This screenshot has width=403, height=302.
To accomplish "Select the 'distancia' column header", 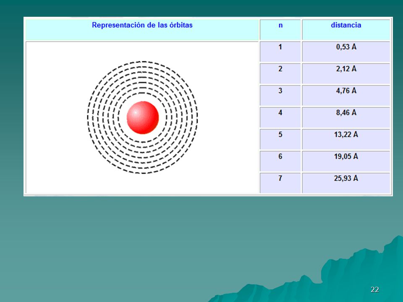I will pyautogui.click(x=346, y=30).
